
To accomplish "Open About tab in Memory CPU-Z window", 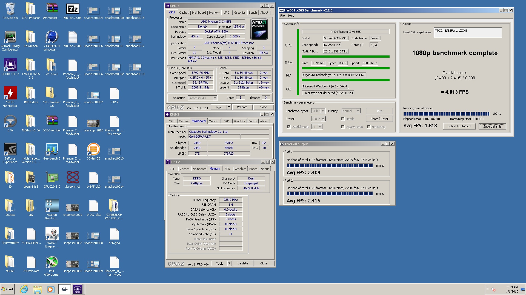I will [265, 169].
